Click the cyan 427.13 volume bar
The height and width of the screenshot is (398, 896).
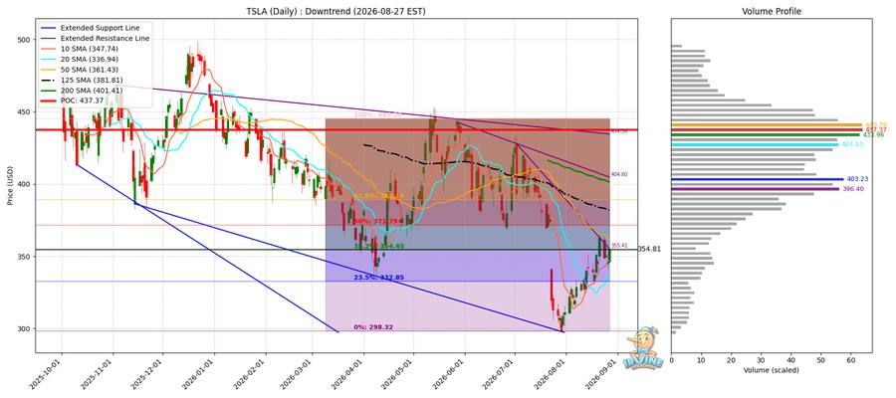(755, 145)
